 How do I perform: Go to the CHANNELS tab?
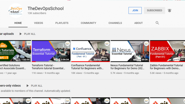(115, 23)
